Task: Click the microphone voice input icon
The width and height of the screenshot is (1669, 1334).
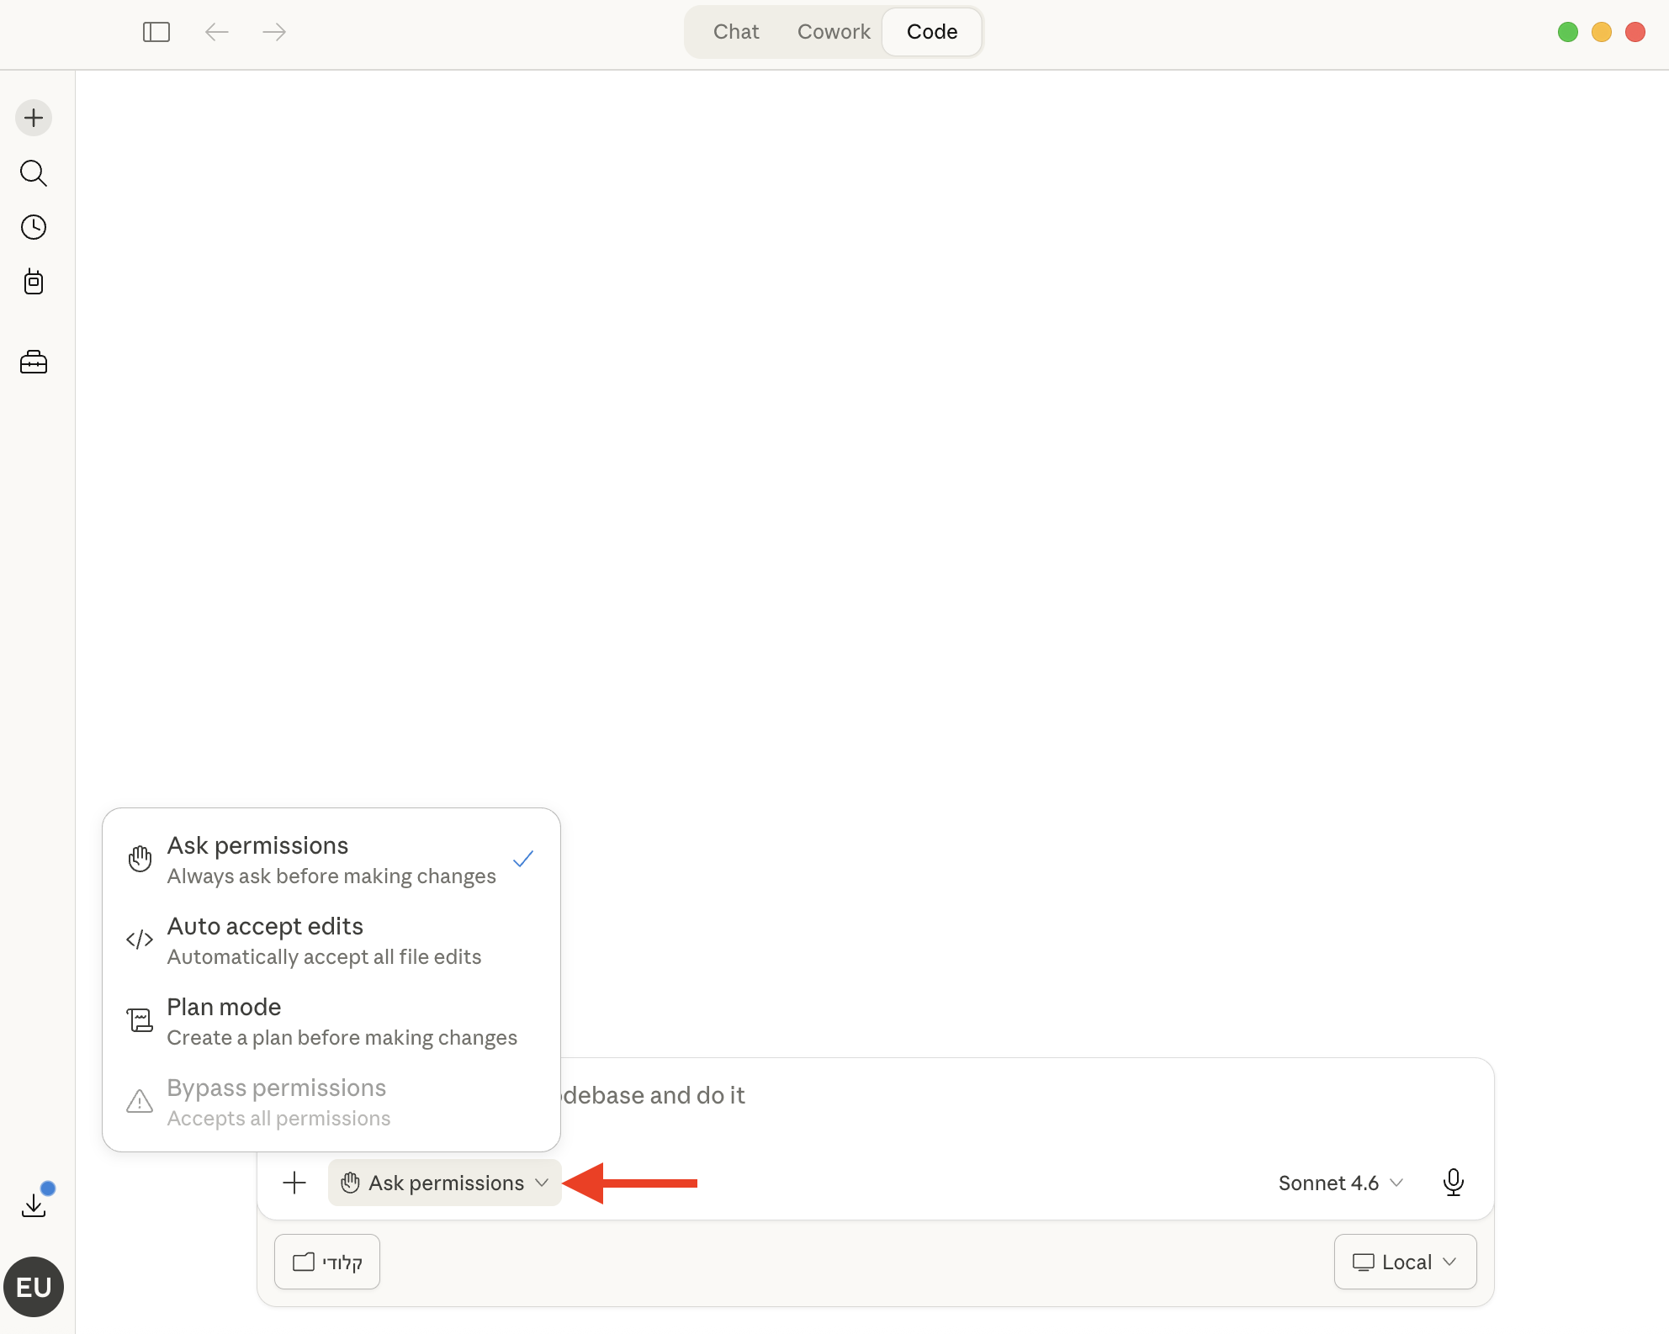Action: coord(1454,1183)
